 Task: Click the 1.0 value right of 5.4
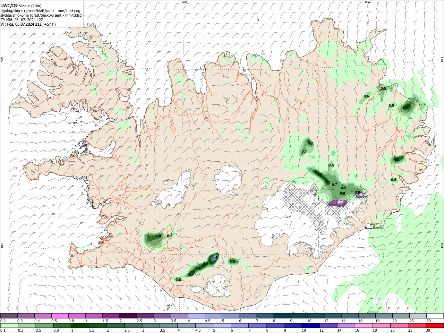232,261
